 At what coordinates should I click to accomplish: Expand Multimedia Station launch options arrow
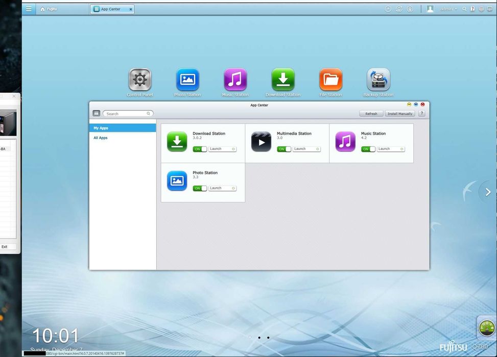[318, 149]
